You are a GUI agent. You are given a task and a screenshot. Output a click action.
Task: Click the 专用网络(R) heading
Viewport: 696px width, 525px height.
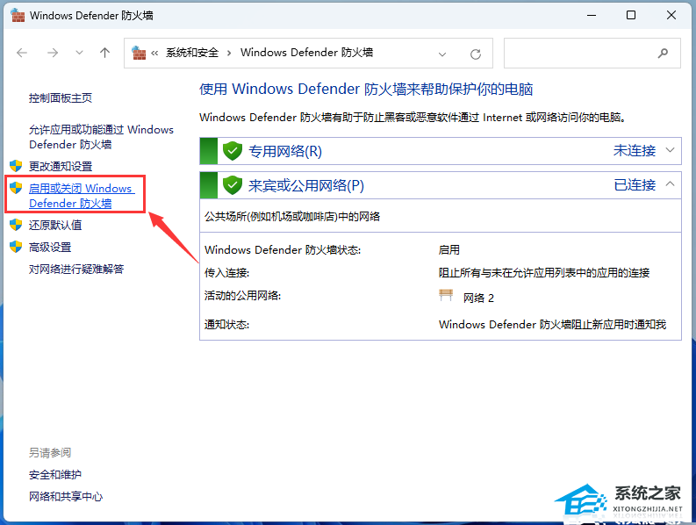tap(285, 152)
